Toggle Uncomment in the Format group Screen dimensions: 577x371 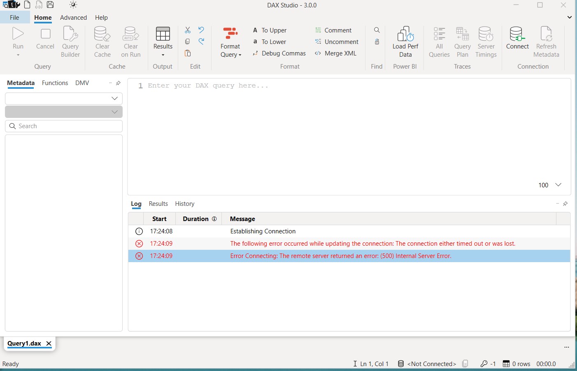337,41
